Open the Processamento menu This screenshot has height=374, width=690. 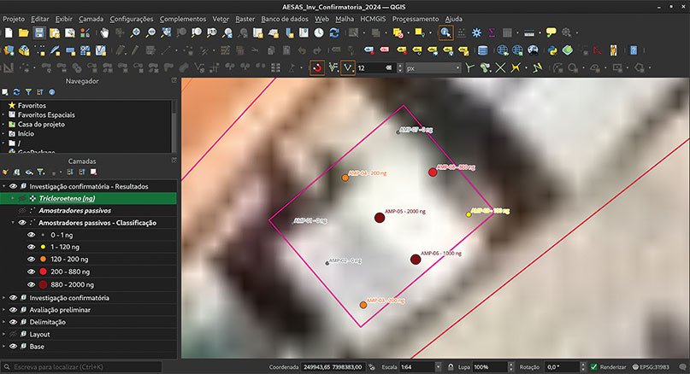tap(416, 19)
